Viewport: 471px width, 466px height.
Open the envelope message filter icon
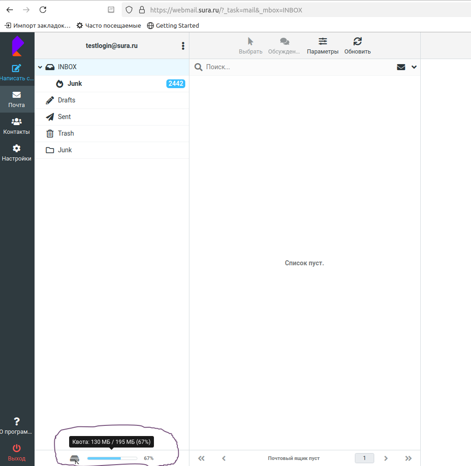point(401,67)
